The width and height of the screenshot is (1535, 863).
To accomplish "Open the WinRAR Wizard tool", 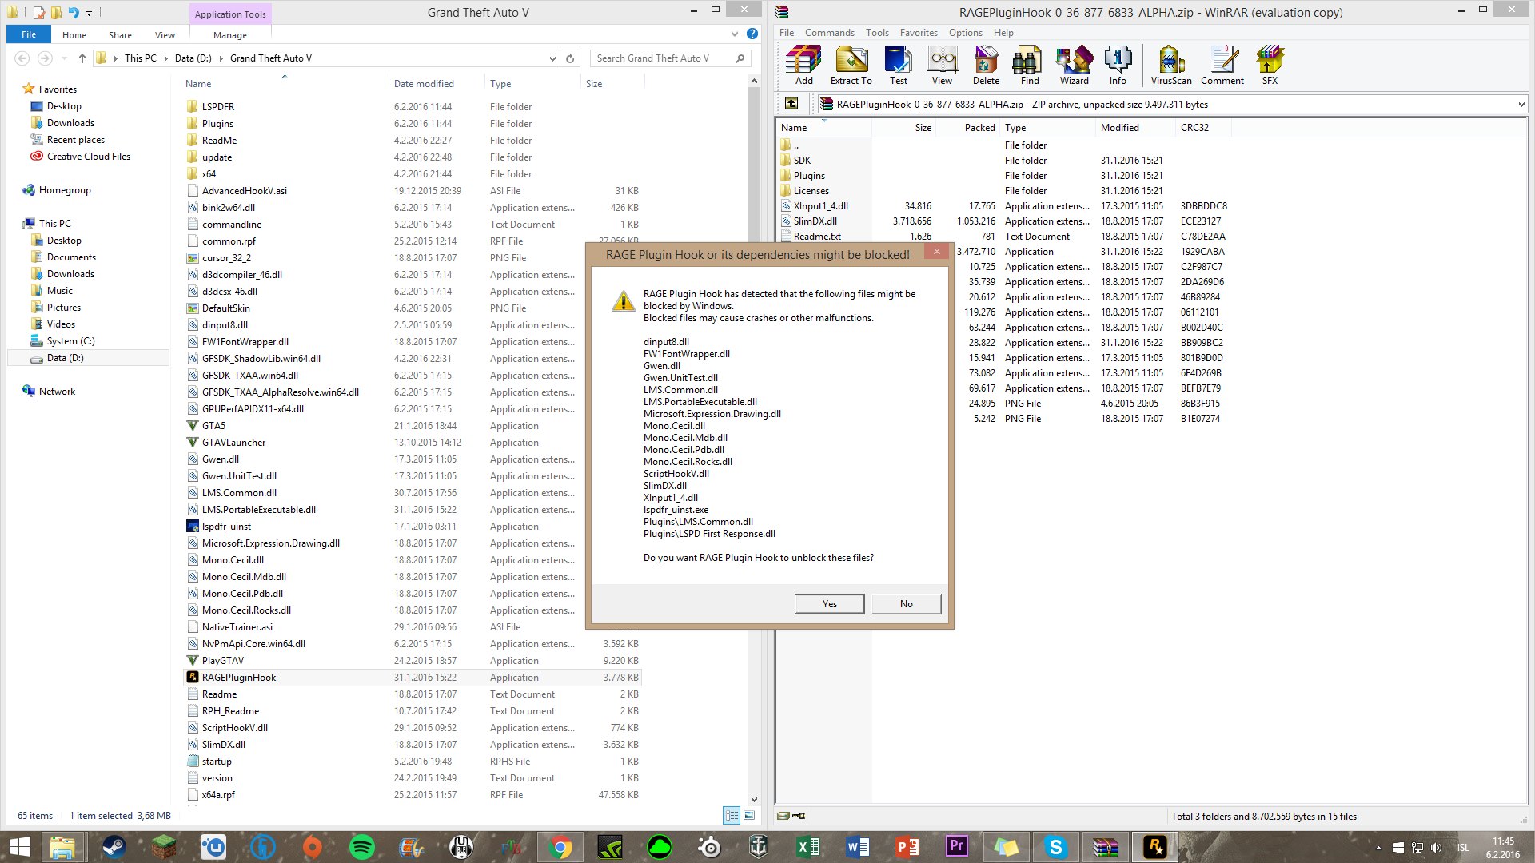I will [x=1074, y=65].
